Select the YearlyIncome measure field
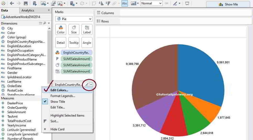The height and width of the screenshot is (140, 253). tap(16, 125)
